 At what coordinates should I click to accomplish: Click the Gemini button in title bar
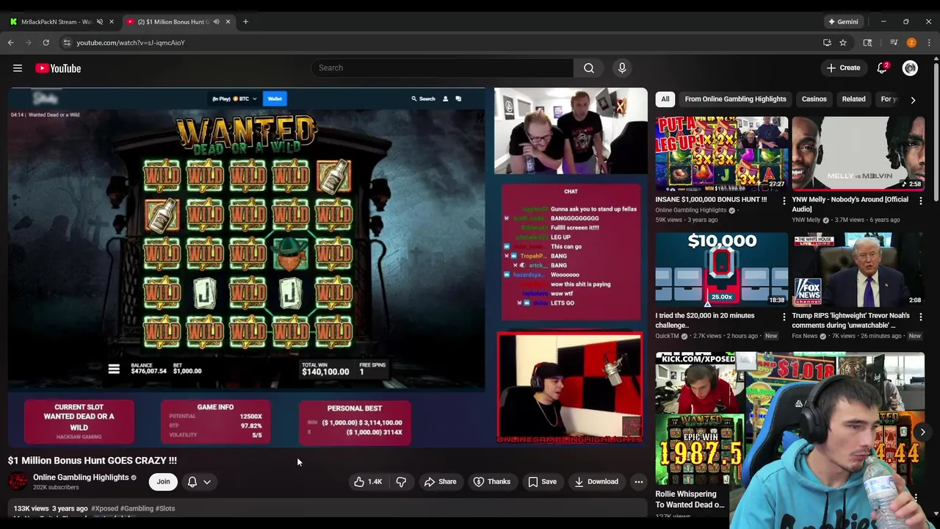[842, 21]
